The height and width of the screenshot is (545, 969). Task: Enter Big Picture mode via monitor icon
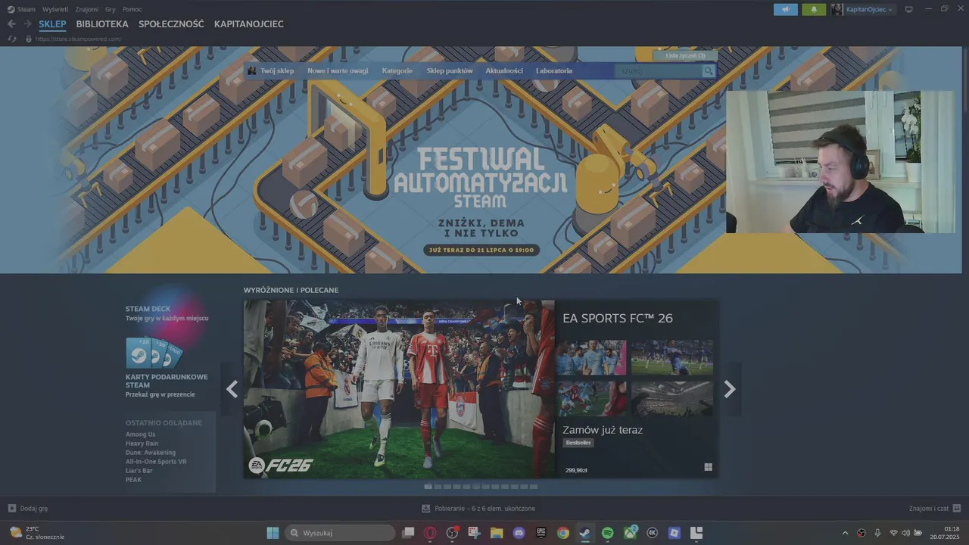tap(908, 9)
